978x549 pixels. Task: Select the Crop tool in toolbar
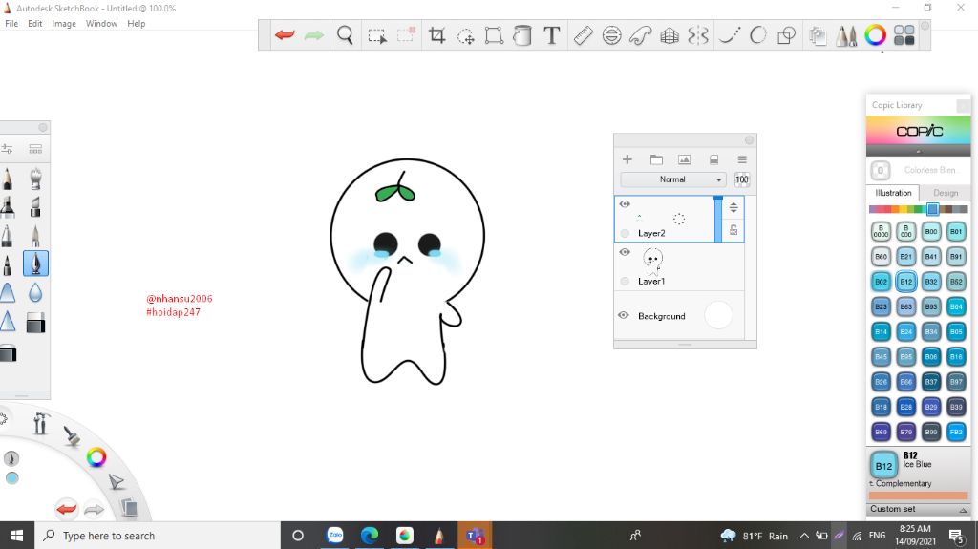(x=437, y=36)
